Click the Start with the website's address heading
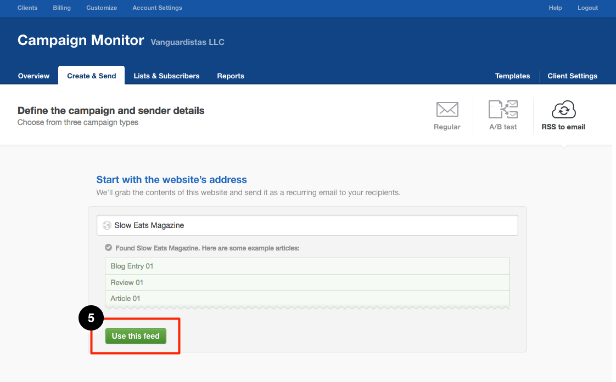Screen dimensions: 616x382 coord(172,180)
